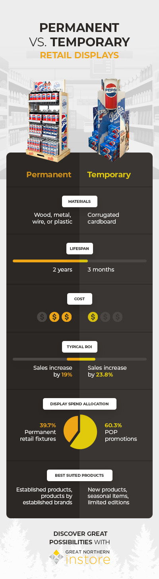This screenshot has height=579, width=159.
Task: Click the middle orange dollar icon under Permanent
Action: [54, 317]
